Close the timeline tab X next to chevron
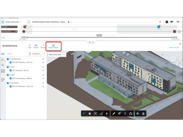Screen dimensions: 183x137 pyautogui.click(x=93, y=42)
